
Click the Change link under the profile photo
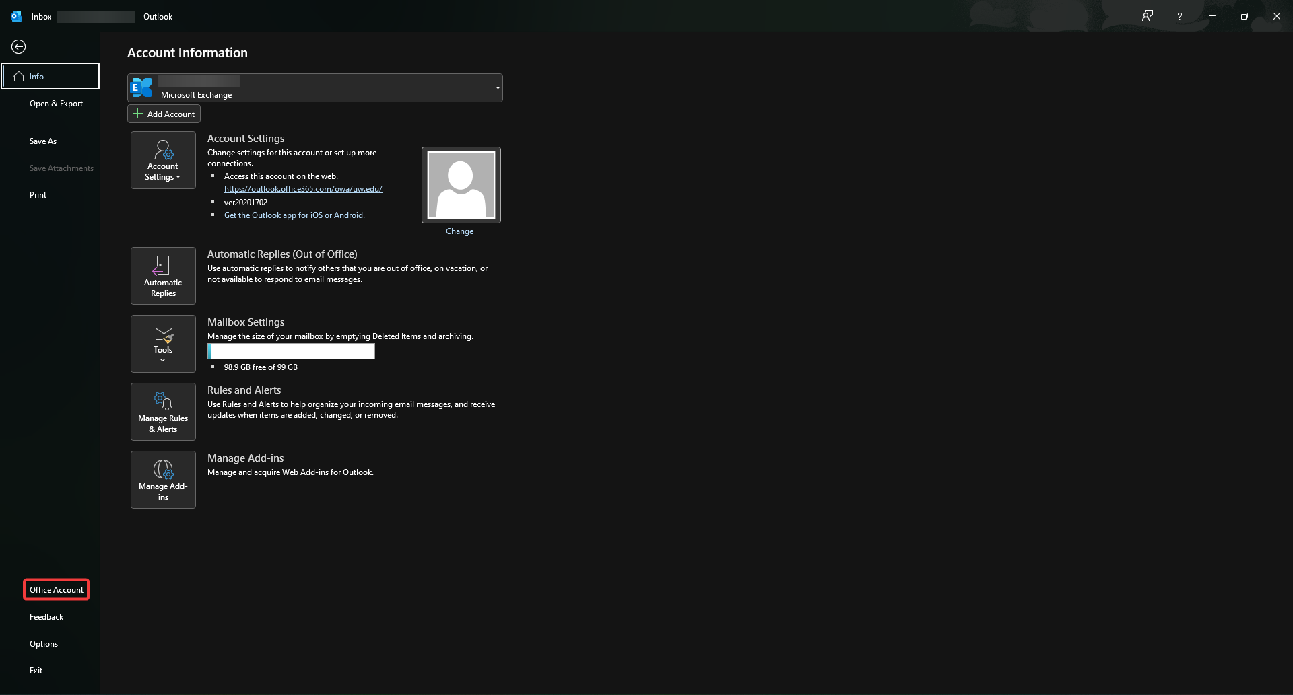459,231
